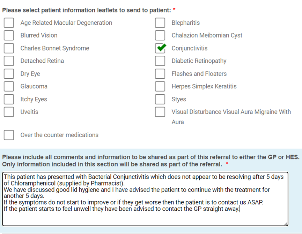The height and width of the screenshot is (234, 302).
Task: Check the Itchy Eyes box
Action: coord(9,99)
